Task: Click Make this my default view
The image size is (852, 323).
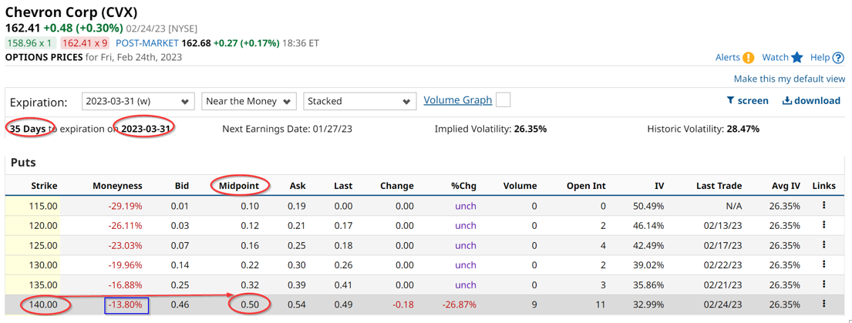Action: [x=789, y=79]
